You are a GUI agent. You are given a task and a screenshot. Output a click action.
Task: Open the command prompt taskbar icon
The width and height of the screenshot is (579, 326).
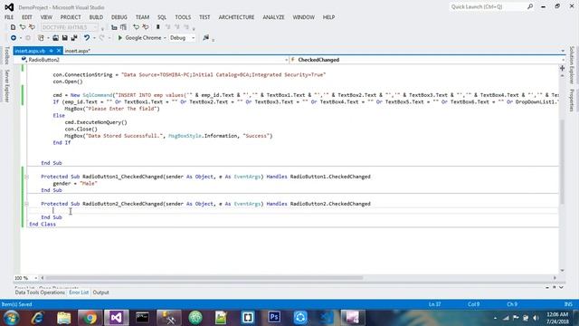tap(142, 318)
